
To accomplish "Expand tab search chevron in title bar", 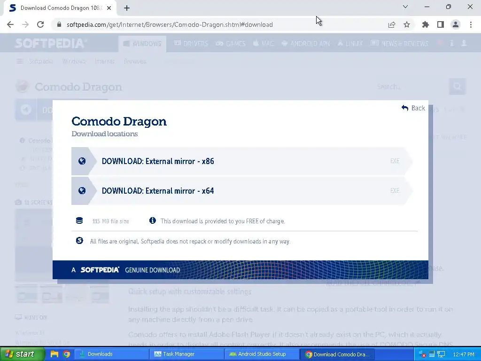I will (x=405, y=7).
